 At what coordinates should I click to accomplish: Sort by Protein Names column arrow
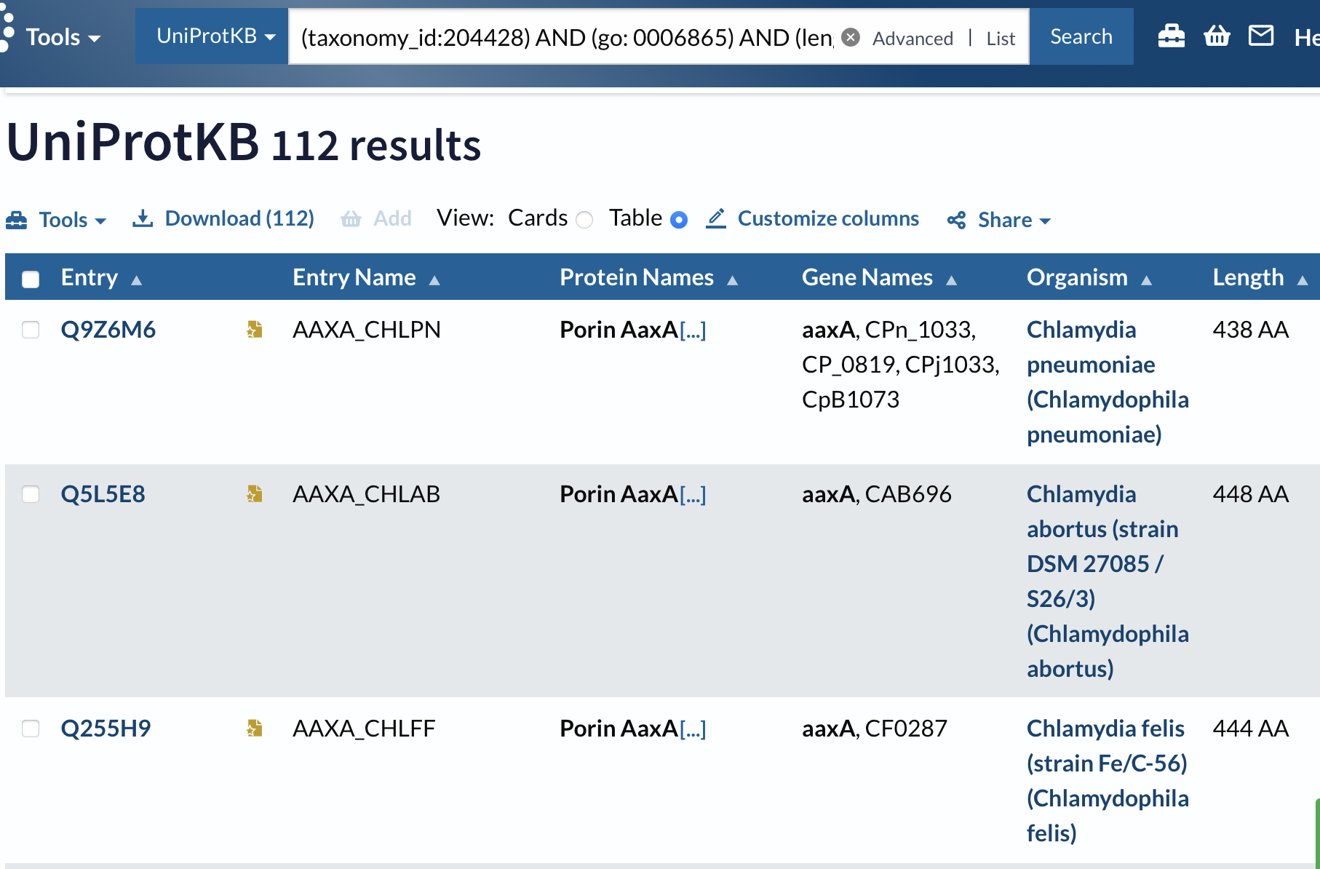[x=733, y=280]
